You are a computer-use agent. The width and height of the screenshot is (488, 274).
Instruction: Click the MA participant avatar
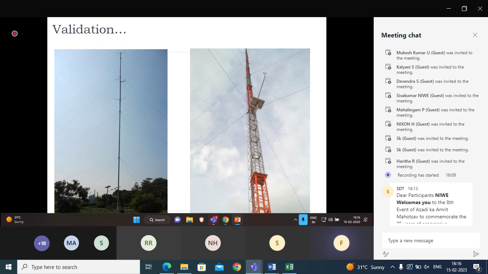(71, 243)
